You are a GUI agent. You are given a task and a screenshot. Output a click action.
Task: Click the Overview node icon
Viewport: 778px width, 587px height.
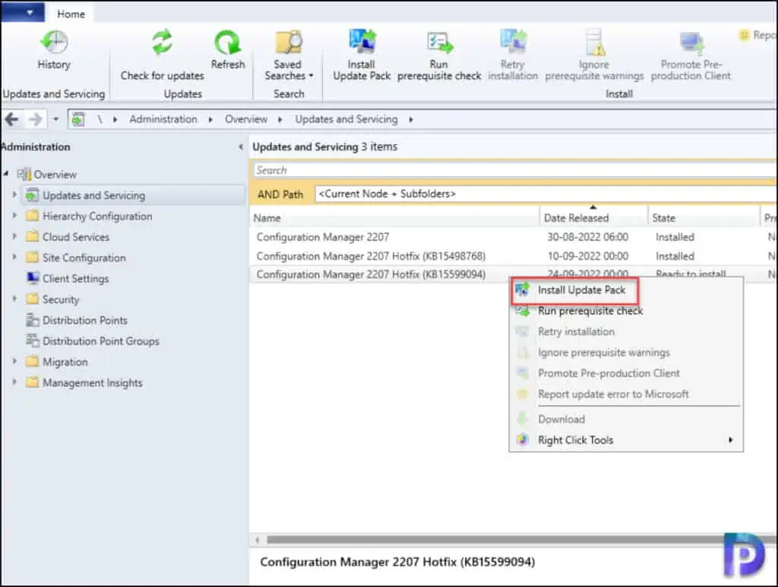pyautogui.click(x=24, y=175)
